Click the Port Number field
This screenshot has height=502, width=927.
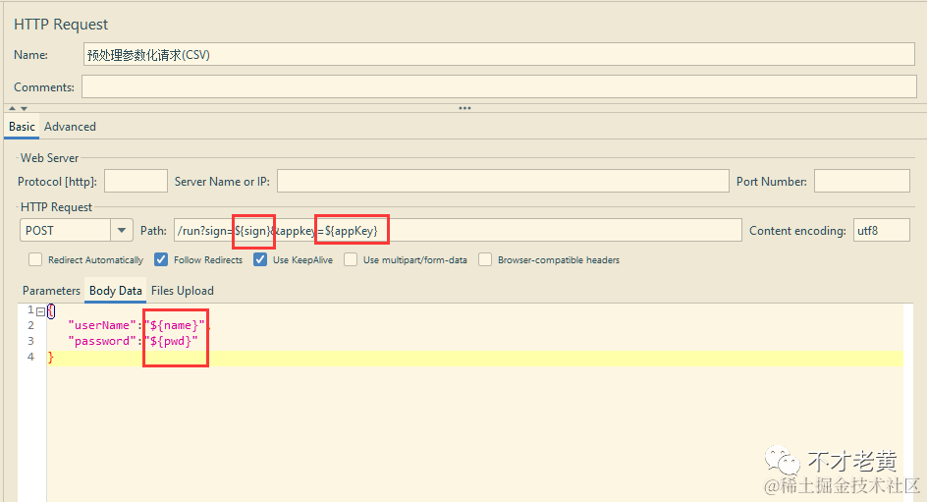tap(861, 181)
